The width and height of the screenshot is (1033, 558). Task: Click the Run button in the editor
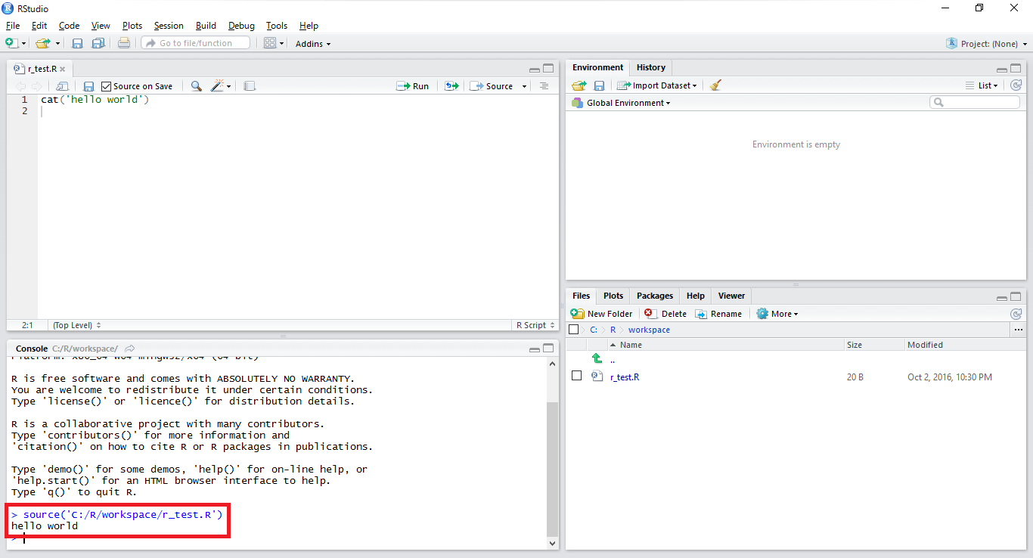coord(412,86)
